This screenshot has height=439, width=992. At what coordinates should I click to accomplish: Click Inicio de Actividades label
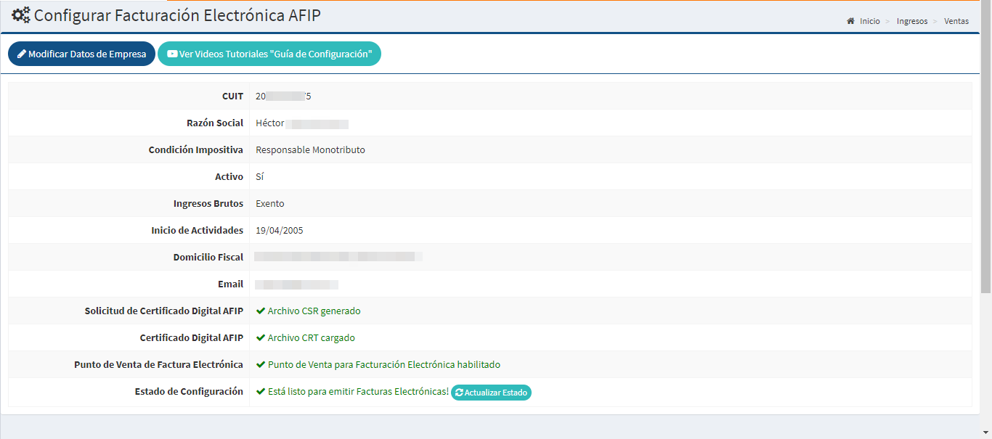click(x=198, y=230)
